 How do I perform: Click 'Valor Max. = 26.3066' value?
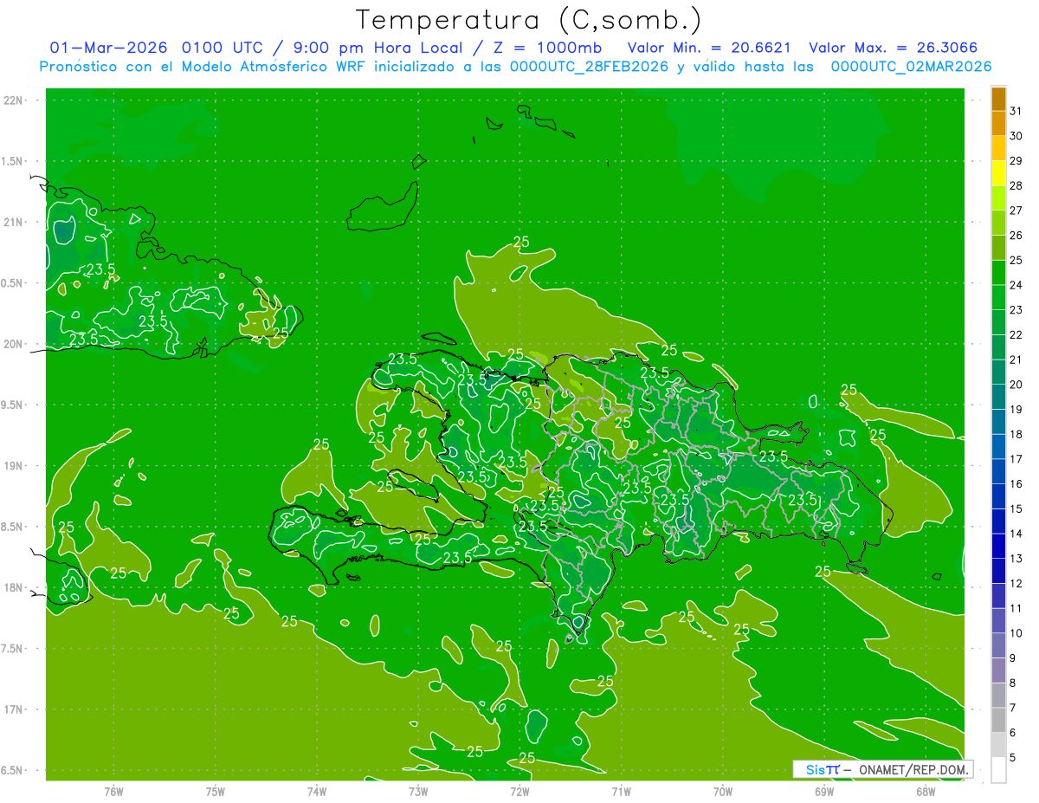(x=894, y=48)
